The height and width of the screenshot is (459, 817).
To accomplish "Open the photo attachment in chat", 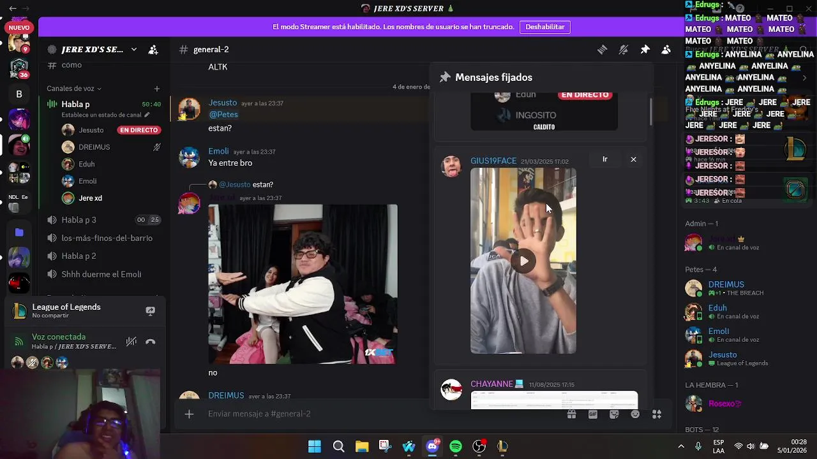I will 303,284.
